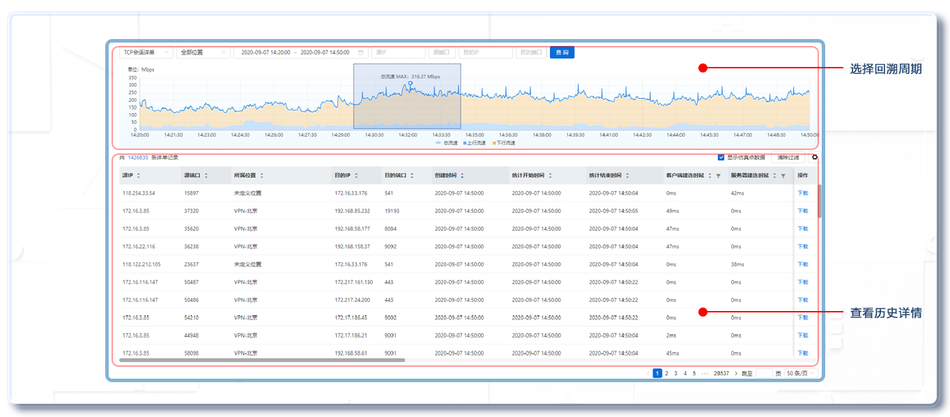Download the row with source port 35620
Viewport: 950px width, 417px height.
coord(803,229)
